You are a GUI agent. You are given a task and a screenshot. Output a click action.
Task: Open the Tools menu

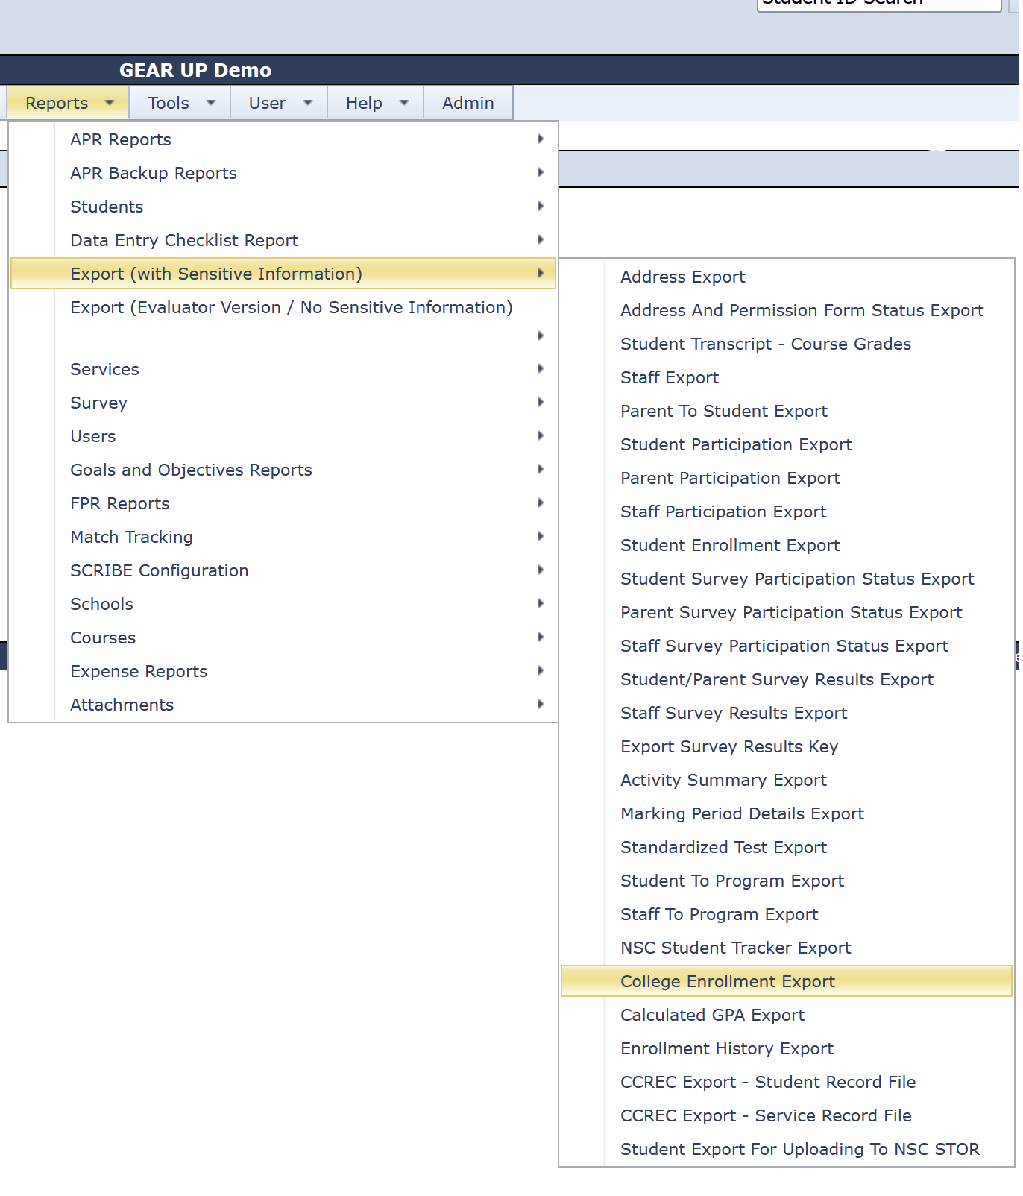180,103
